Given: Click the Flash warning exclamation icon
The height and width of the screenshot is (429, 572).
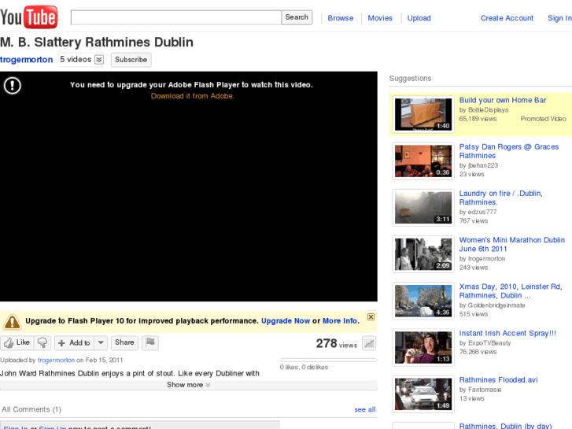Looking at the screenshot, I should [13, 86].
